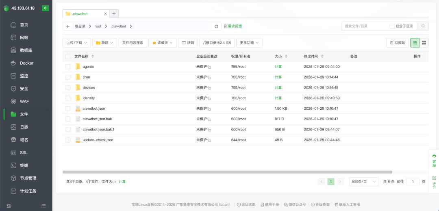Click the SSL certificate icon
The width and height of the screenshot is (439, 211).
pos(13,152)
